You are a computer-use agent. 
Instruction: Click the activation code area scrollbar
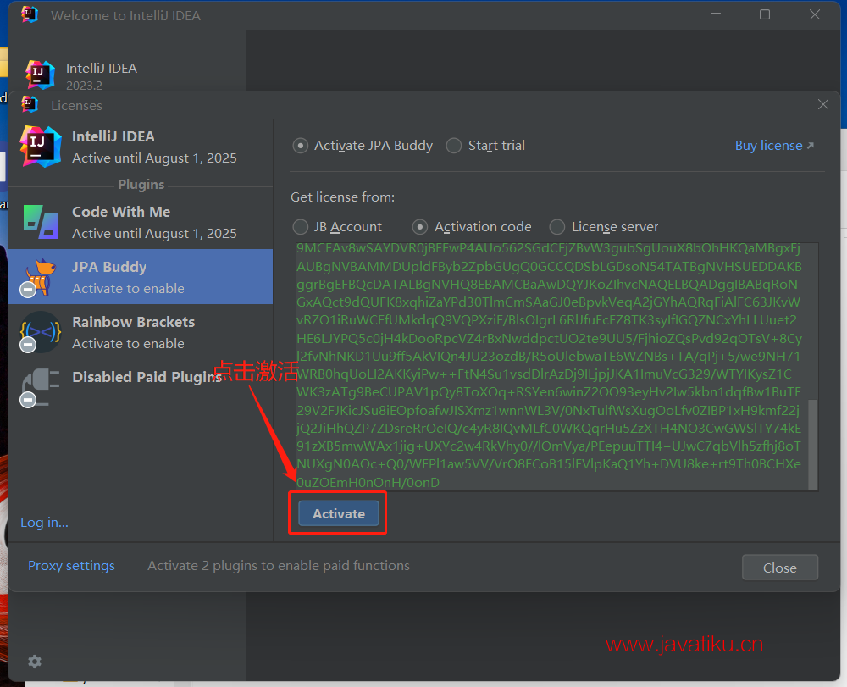click(x=812, y=445)
